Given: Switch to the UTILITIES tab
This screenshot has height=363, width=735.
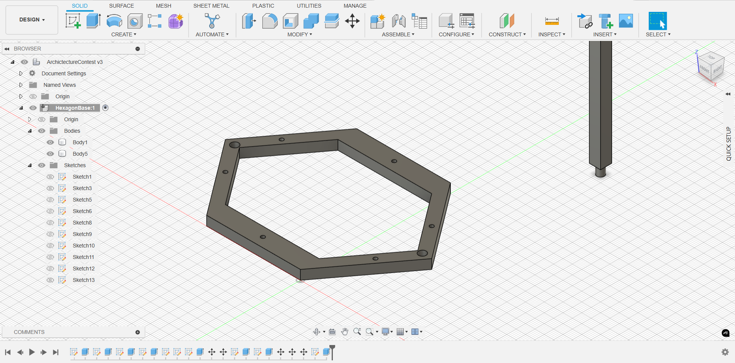Looking at the screenshot, I should [x=309, y=6].
